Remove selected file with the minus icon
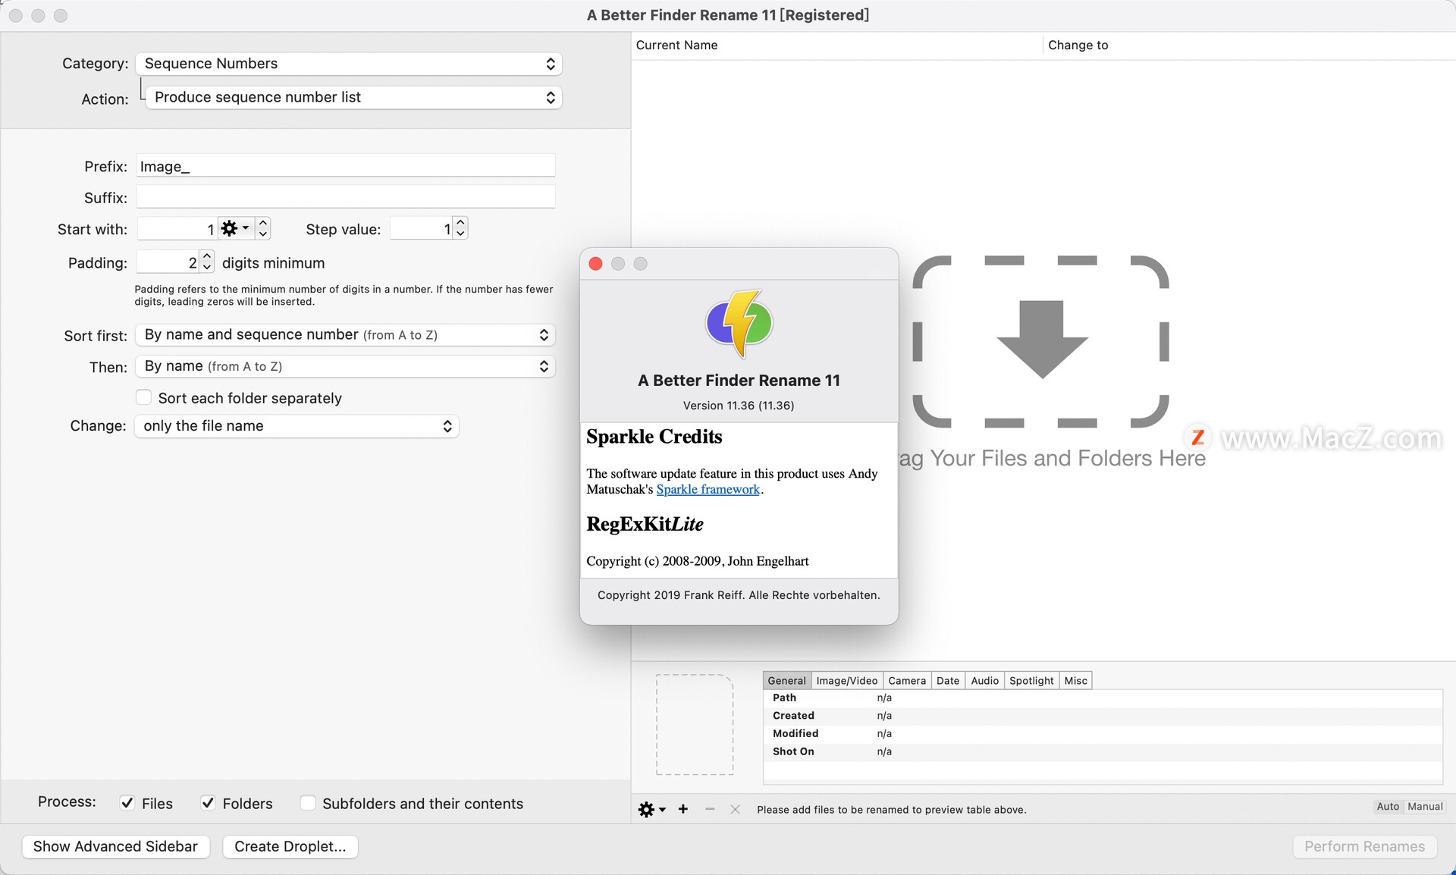This screenshot has height=875, width=1456. pyautogui.click(x=710, y=809)
